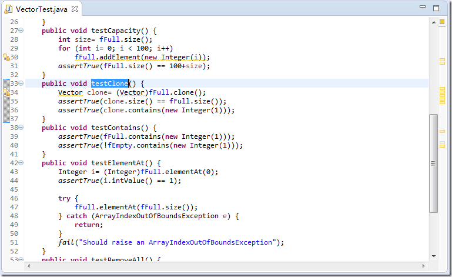Collapse the testElementAt method at line 42
Viewport: 452px width, 277px height.
21,163
